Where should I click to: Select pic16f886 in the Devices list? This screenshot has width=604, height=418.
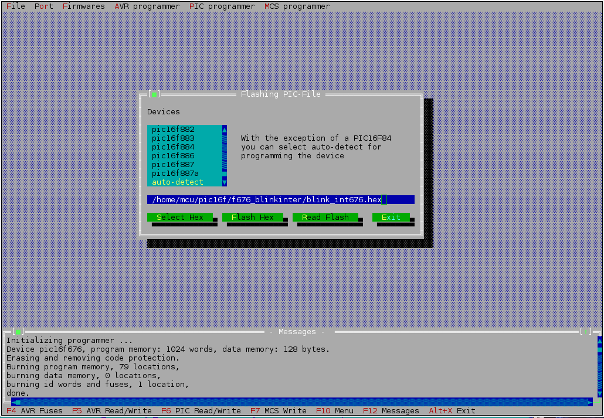click(x=185, y=155)
